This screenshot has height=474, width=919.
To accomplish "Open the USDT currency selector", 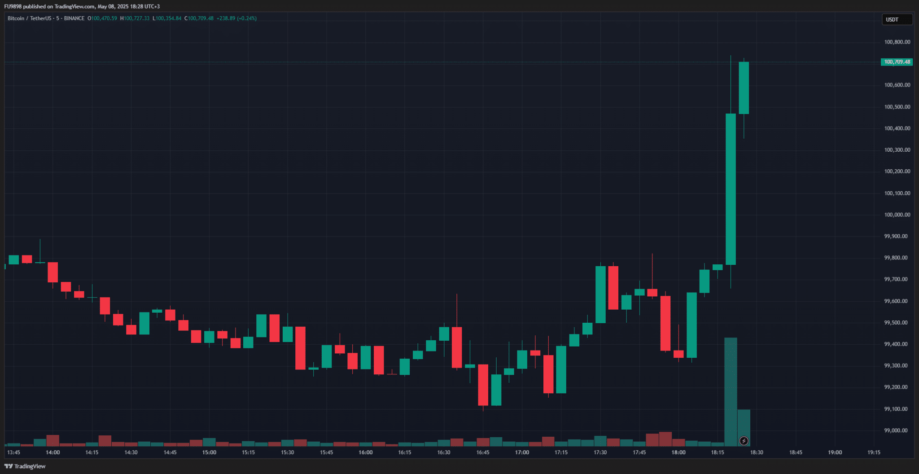I will point(897,19).
